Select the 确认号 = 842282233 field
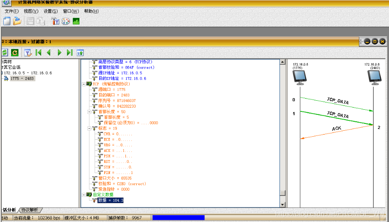The image size is (389, 222). coord(117,106)
